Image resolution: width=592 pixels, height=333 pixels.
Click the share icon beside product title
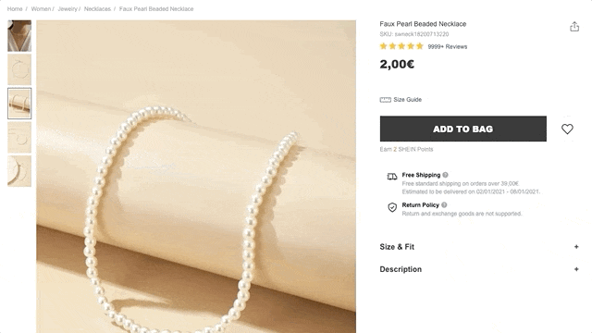[574, 27]
